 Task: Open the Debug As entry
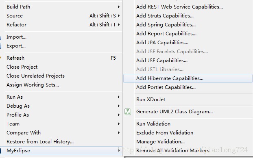click(63, 106)
